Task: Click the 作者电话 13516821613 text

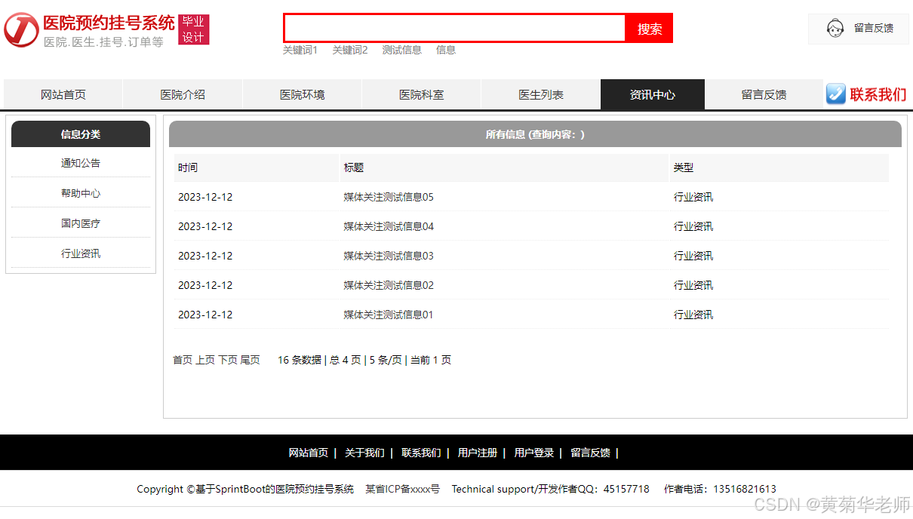Action: click(x=720, y=489)
